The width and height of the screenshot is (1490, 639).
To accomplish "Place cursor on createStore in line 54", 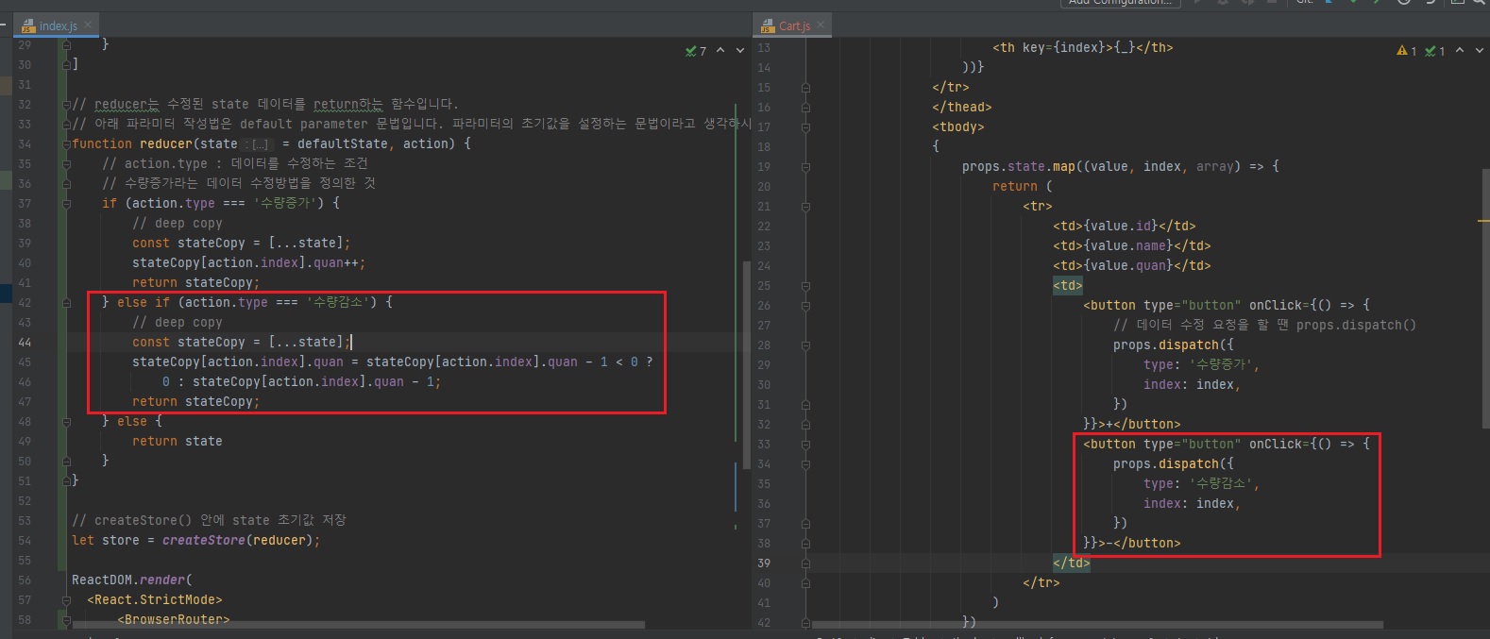I will (x=204, y=541).
